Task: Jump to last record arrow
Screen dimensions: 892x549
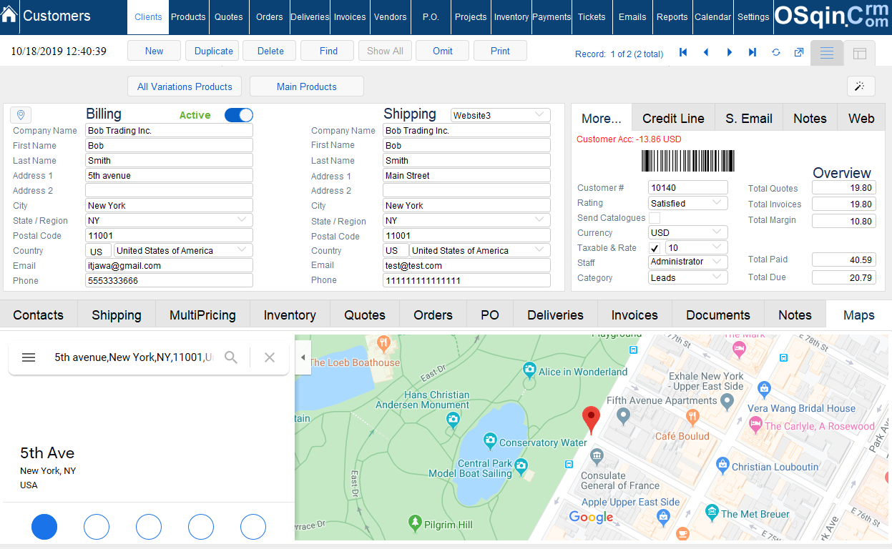Action: coord(753,52)
